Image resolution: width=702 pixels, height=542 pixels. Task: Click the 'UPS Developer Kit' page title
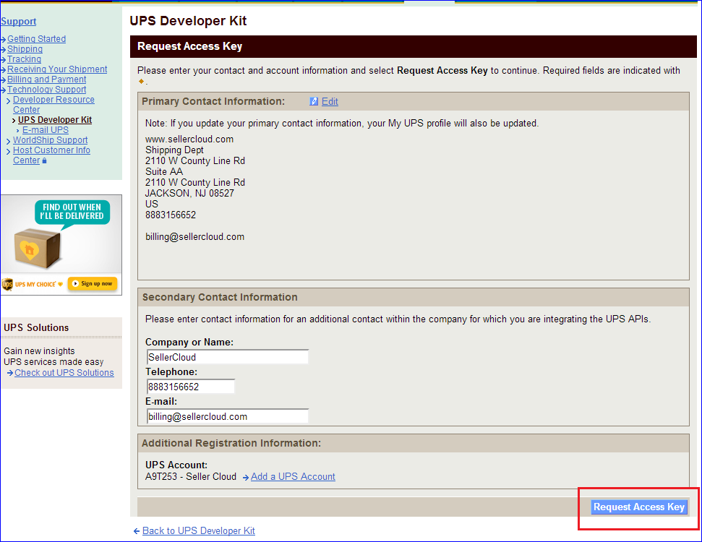pos(188,20)
